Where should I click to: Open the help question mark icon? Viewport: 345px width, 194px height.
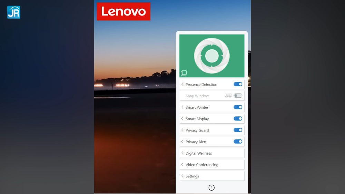pyautogui.click(x=211, y=188)
